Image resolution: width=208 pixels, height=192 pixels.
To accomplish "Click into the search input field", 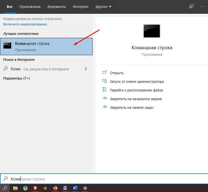I will 104,179.
